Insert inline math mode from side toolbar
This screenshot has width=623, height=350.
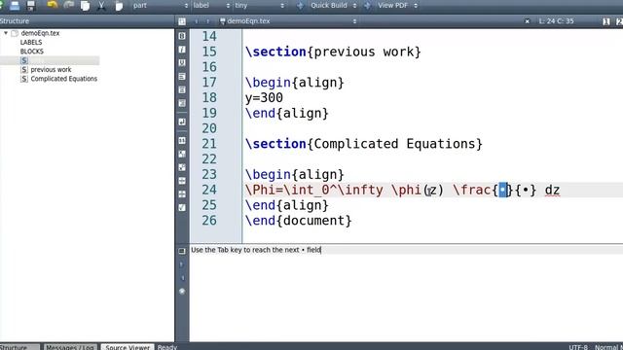(182, 140)
